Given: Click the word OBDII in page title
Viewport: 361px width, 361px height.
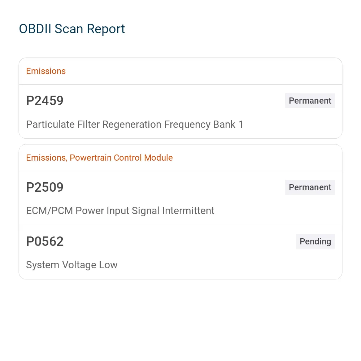Looking at the screenshot, I should pyautogui.click(x=35, y=29).
